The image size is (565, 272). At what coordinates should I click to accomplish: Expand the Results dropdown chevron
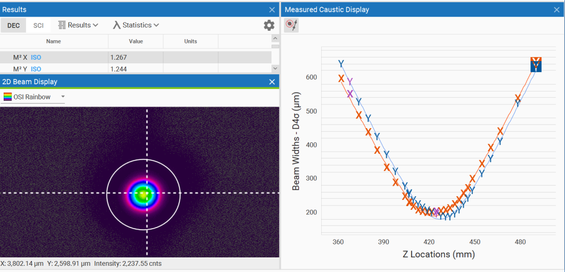tap(95, 25)
